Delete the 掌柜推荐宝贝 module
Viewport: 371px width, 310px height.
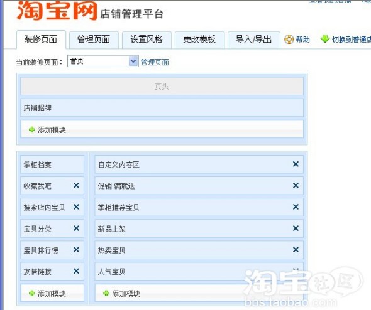pos(296,207)
